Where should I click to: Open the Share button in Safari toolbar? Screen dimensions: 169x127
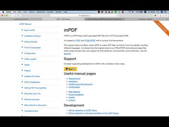[x=161, y=16]
